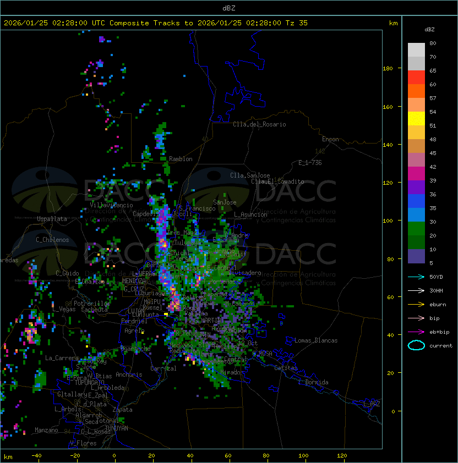This screenshot has height=463, width=458.
Task: Click the 'TUNUYAN' place label
Action: click(117, 428)
